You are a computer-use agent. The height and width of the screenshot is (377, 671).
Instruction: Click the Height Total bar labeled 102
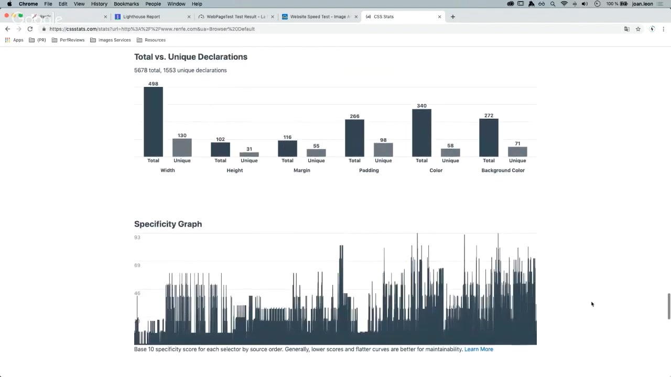[220, 150]
